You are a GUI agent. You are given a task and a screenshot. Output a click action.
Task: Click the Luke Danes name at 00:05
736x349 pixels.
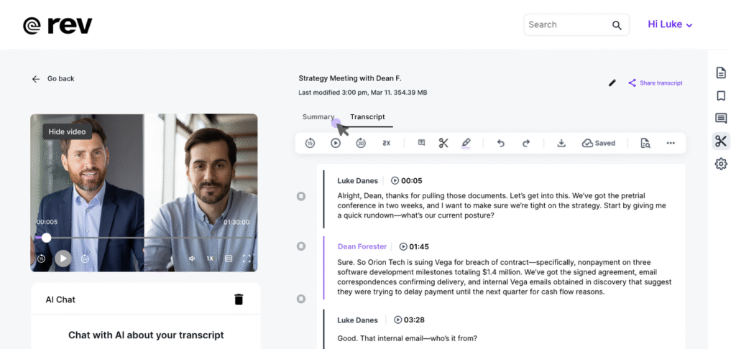(x=357, y=180)
